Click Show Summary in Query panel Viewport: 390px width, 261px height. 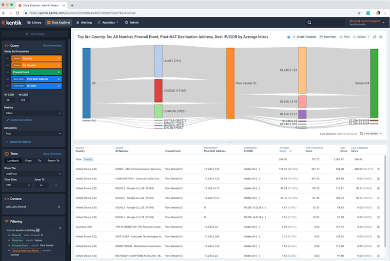pos(52,46)
